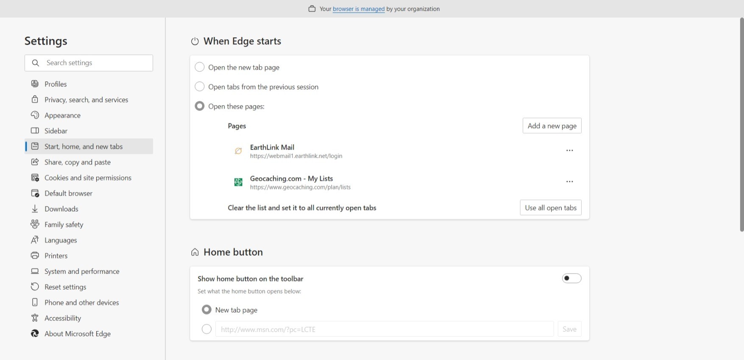Select Open the new tab page radio
The image size is (744, 360).
200,67
